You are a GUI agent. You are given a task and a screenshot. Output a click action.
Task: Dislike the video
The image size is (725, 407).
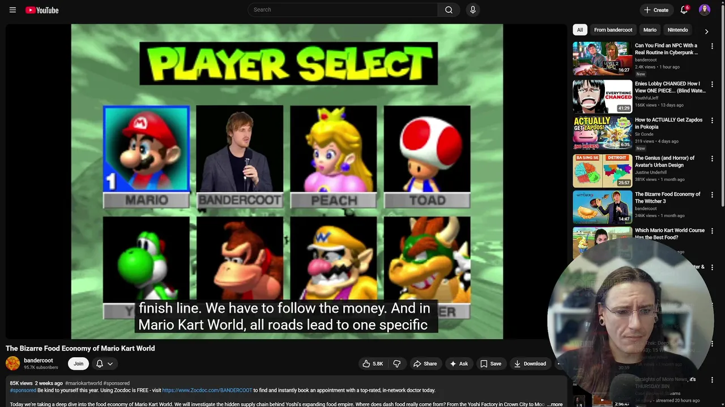396,363
